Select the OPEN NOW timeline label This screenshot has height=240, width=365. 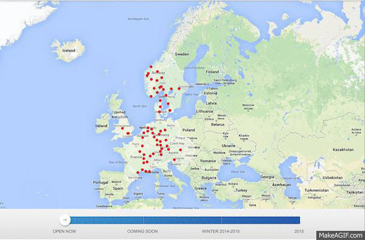tap(64, 231)
